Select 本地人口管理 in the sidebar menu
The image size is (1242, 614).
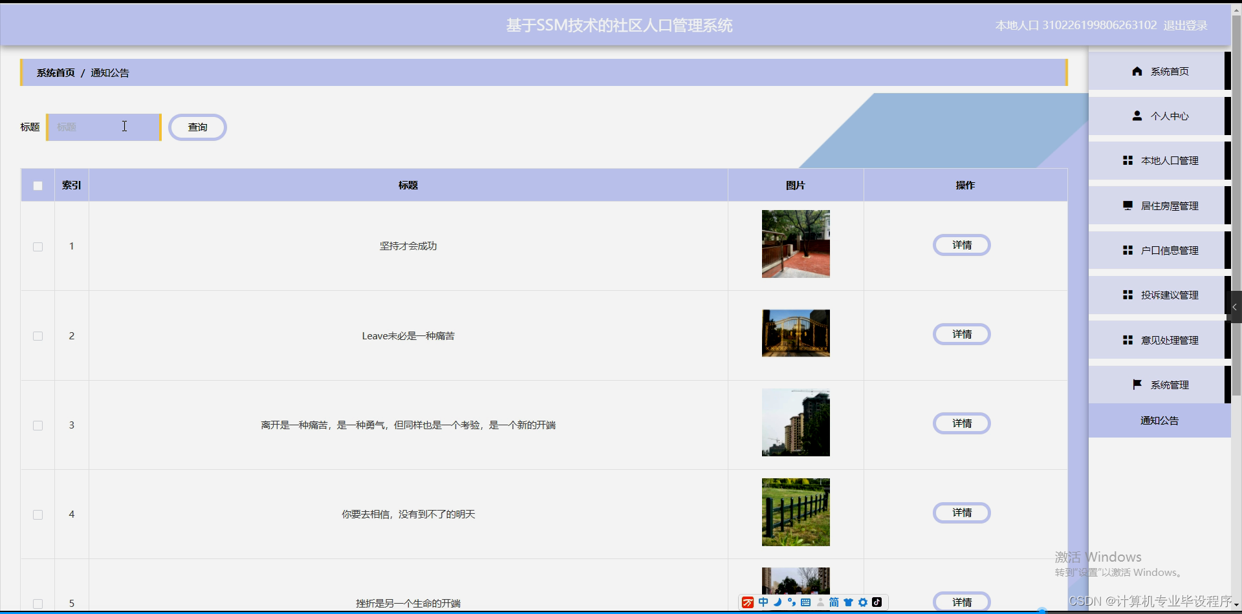1168,160
